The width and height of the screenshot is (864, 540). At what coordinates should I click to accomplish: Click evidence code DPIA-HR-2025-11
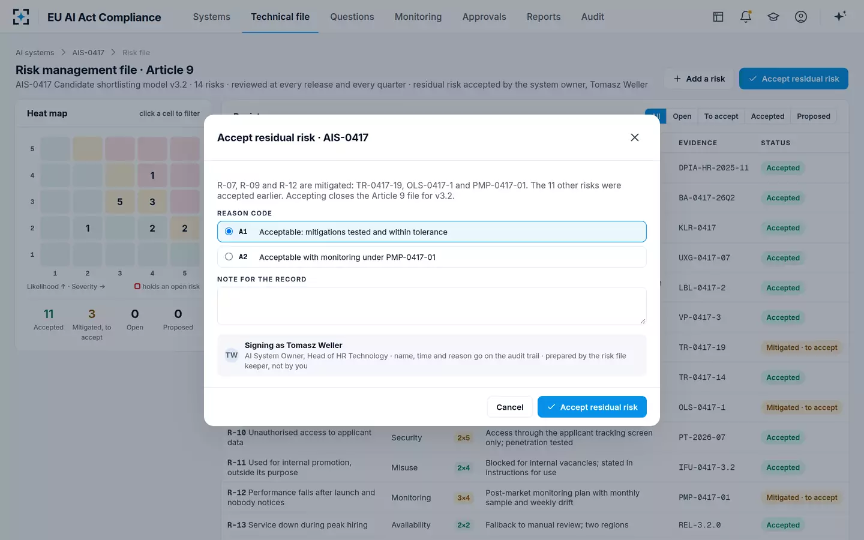(714, 168)
